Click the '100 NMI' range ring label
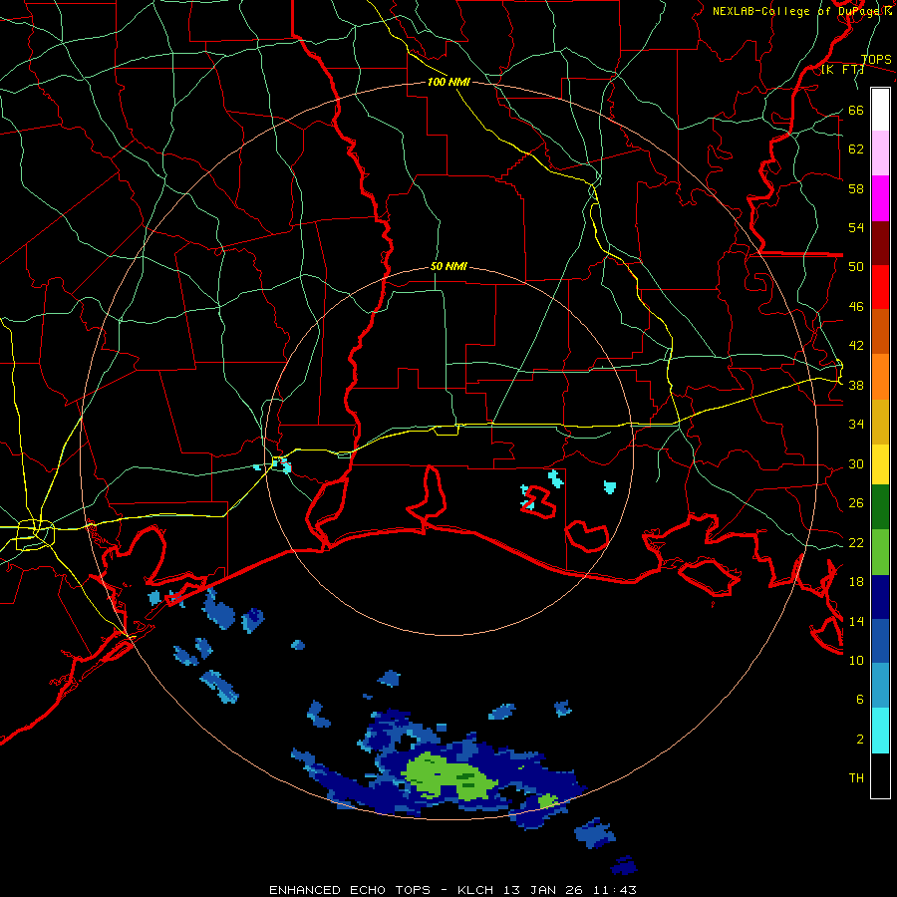 448,82
